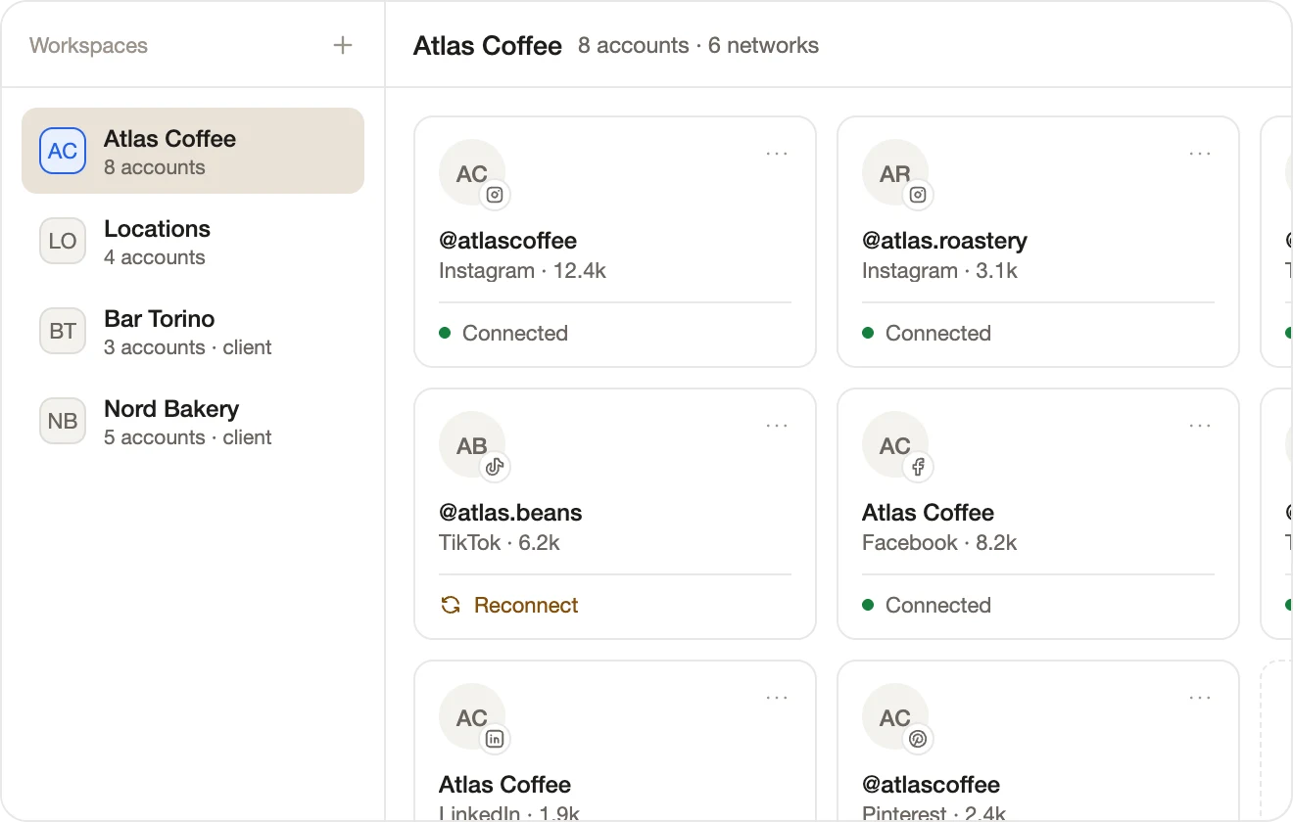Click the Atlas Coffee page title in the header
Image resolution: width=1293 pixels, height=822 pixels.
point(488,45)
